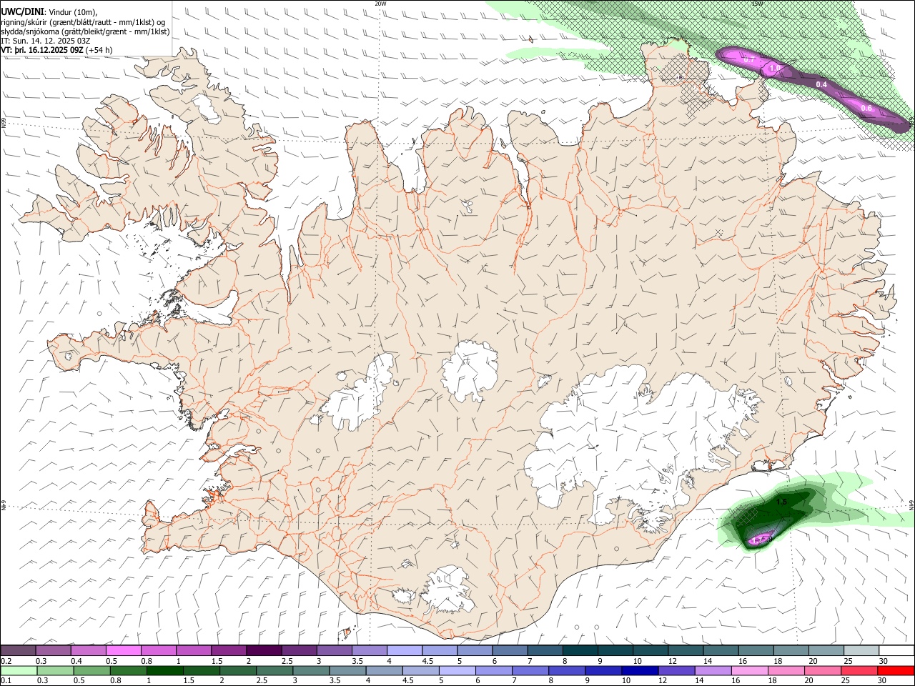Image resolution: width=915 pixels, height=686 pixels.
Task: Pick the light grey 25 swatch in top legend
Action: pos(861,651)
